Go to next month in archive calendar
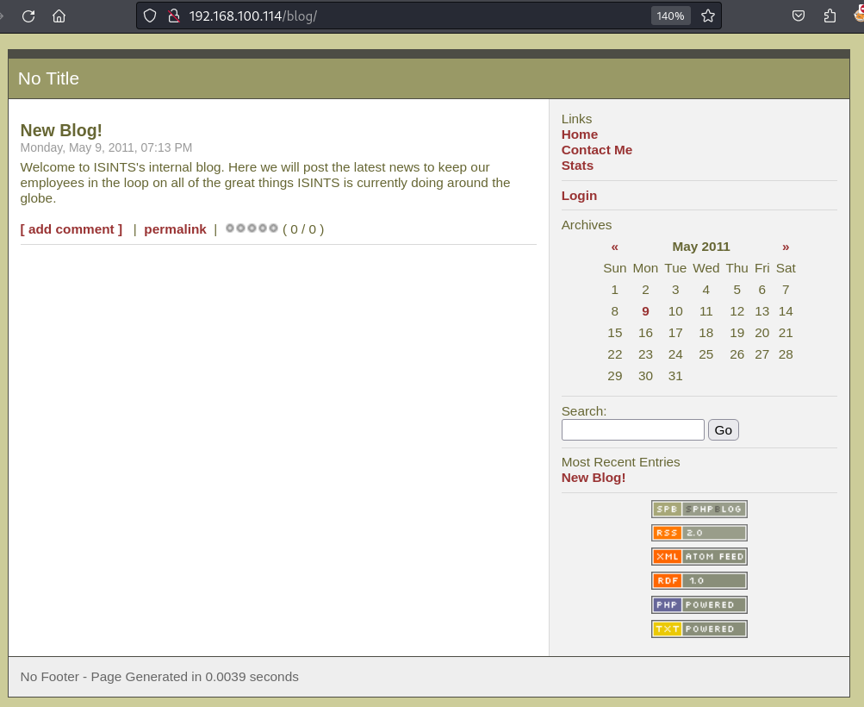Viewport: 864px width, 707px height. coord(786,247)
